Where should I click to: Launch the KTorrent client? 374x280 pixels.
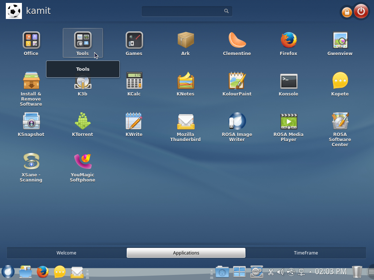(x=83, y=124)
